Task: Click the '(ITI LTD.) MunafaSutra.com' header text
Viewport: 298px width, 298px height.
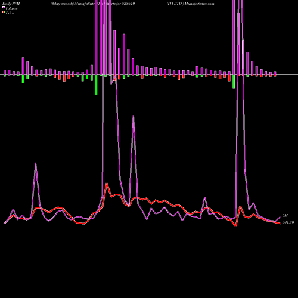Action: 190,4
